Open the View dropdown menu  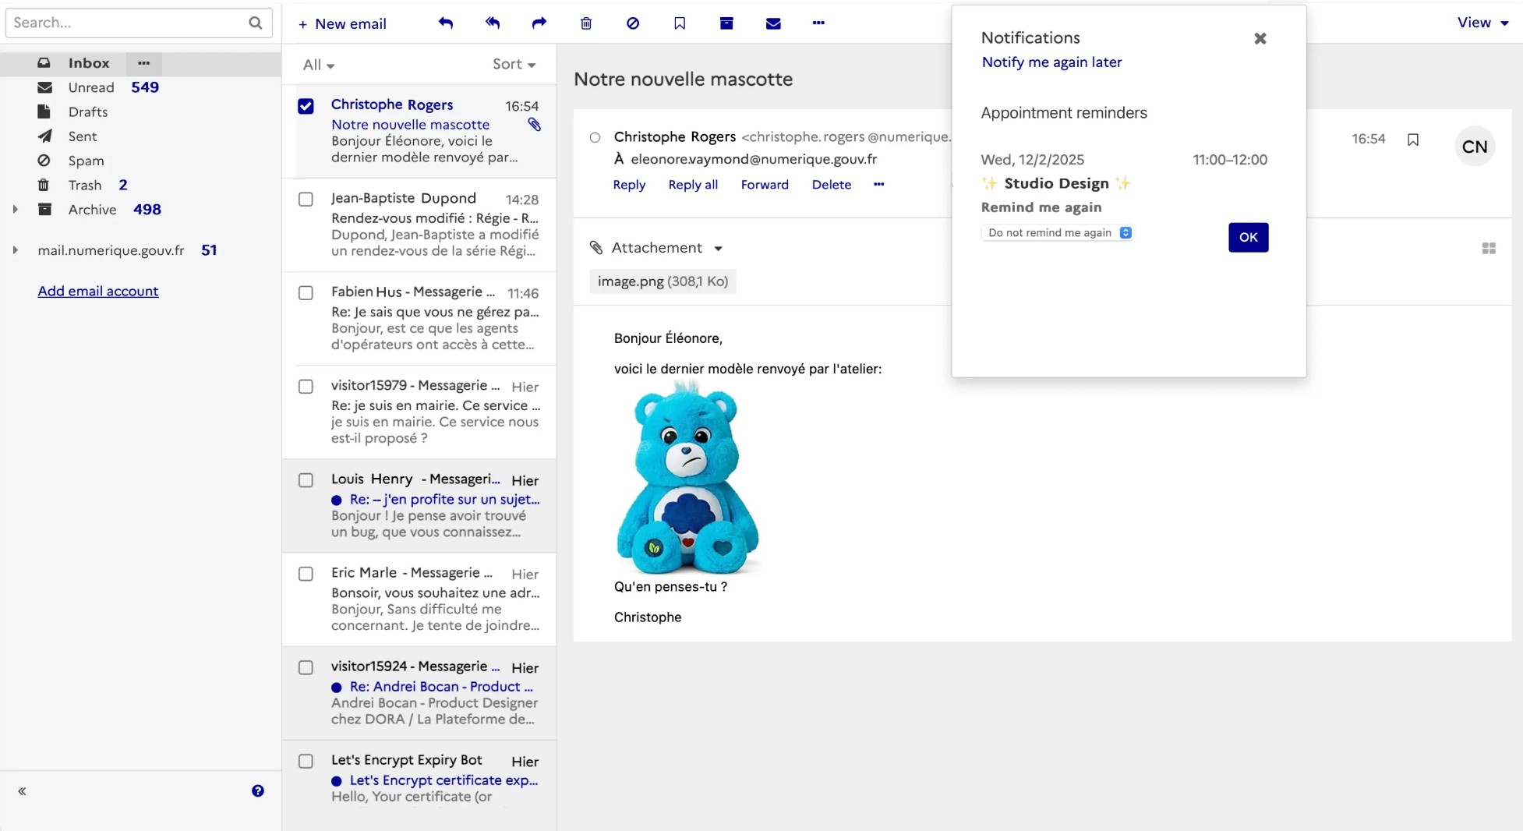point(1482,23)
